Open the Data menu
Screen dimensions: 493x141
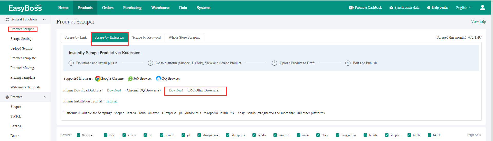tap(183, 8)
